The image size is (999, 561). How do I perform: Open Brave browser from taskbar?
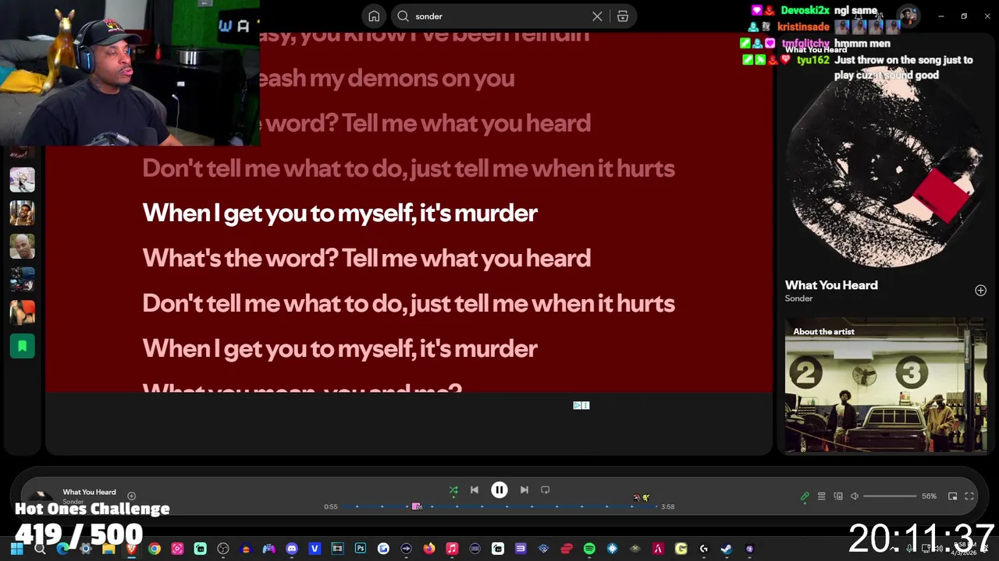(131, 549)
